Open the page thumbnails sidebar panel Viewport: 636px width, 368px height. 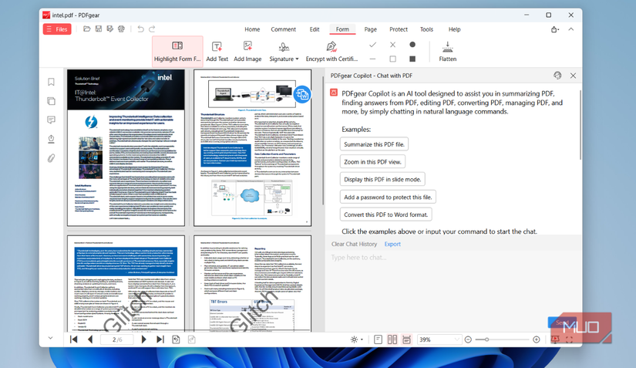tap(51, 101)
